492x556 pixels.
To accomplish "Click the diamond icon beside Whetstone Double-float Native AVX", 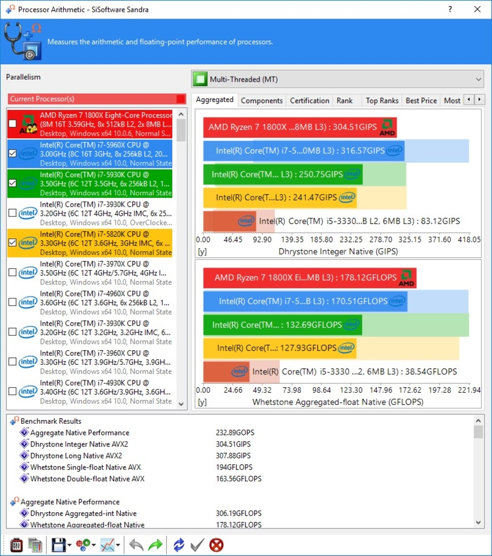I will click(x=24, y=478).
